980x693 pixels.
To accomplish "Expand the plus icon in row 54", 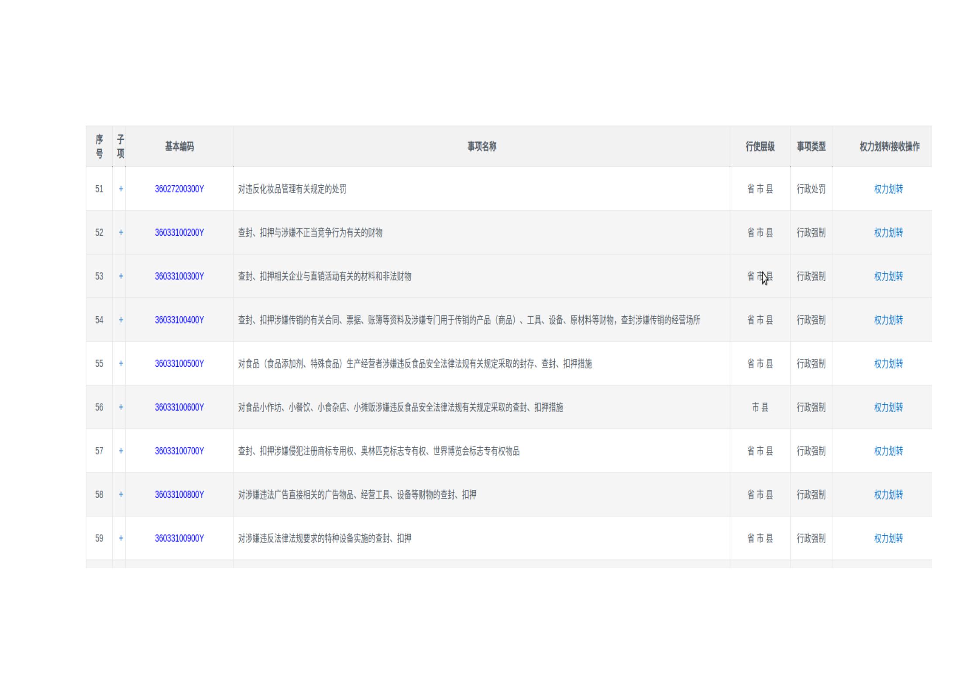I will [x=121, y=320].
